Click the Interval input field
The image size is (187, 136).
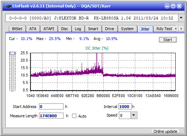125,107
